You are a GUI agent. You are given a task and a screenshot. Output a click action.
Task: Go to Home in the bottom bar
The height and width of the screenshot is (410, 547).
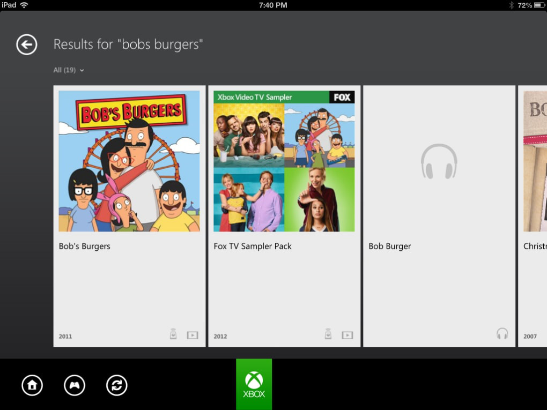32,385
